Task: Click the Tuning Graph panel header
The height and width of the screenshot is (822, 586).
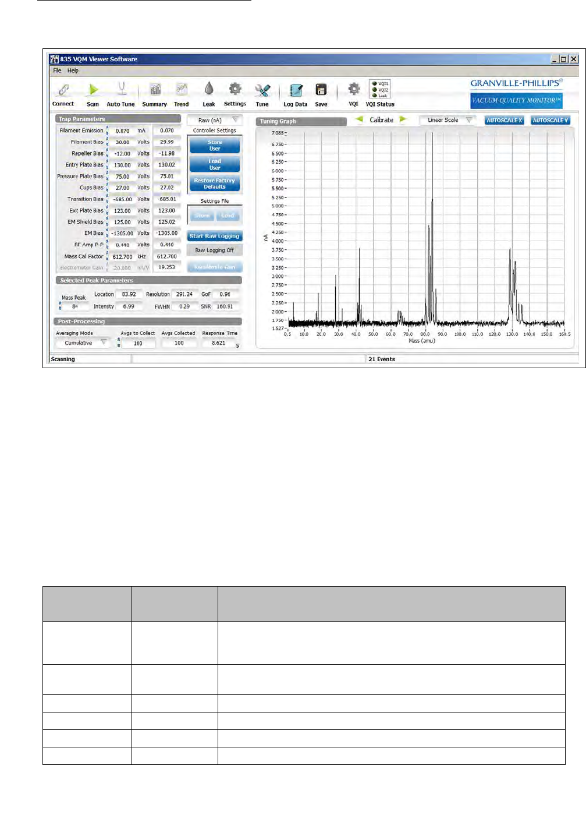Action: [301, 121]
